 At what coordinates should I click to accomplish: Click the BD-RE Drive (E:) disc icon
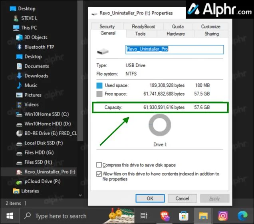(19, 133)
